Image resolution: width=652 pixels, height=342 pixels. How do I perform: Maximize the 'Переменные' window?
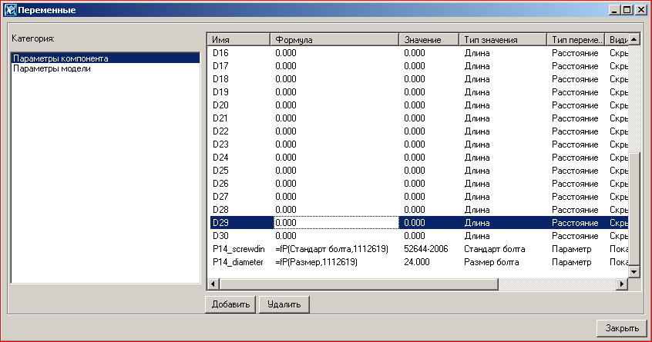tap(627, 10)
